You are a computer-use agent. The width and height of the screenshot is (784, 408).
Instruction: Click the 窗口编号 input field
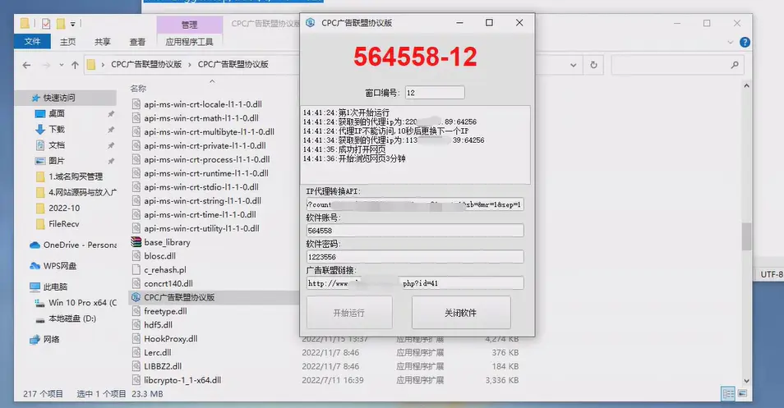(x=434, y=93)
